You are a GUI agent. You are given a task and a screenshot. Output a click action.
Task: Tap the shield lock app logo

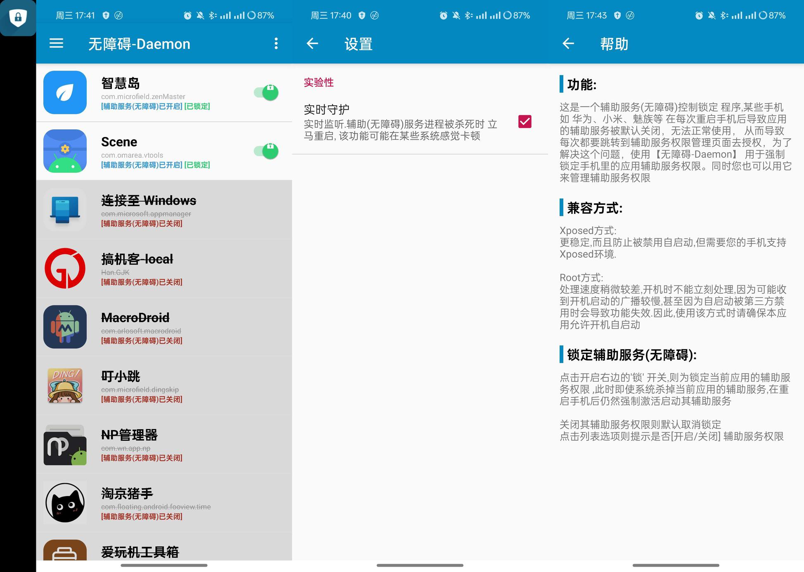point(18,17)
